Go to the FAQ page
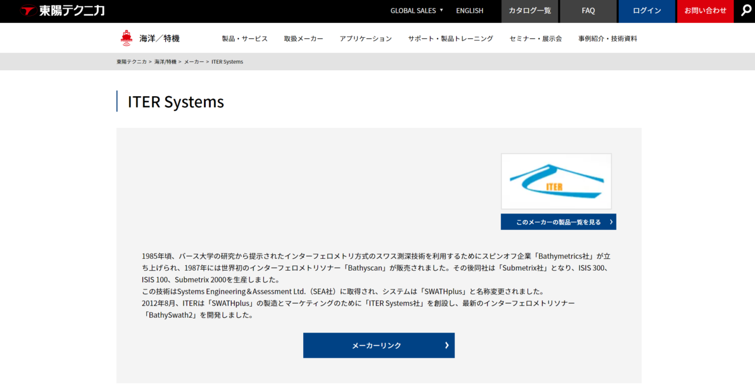 [588, 11]
